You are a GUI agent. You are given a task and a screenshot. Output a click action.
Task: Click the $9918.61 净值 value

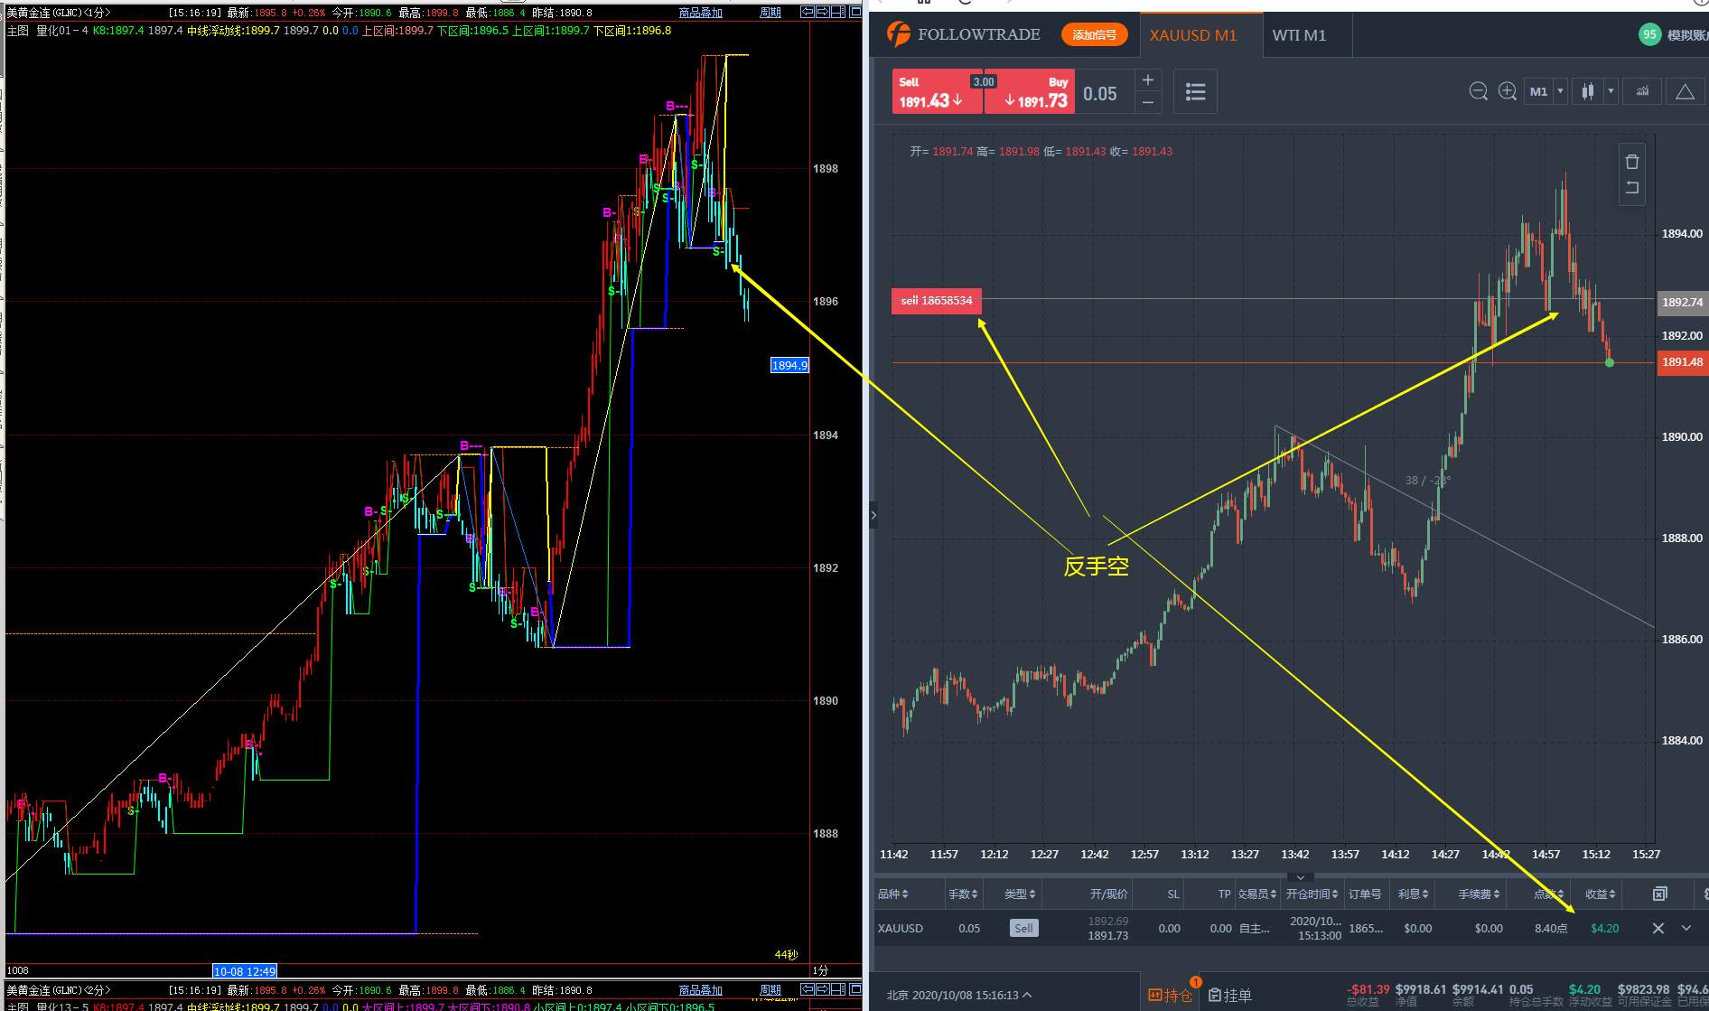tap(1420, 989)
